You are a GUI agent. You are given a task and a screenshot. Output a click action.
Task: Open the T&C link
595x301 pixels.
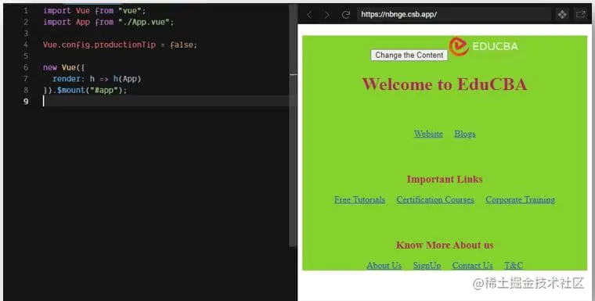click(x=514, y=265)
